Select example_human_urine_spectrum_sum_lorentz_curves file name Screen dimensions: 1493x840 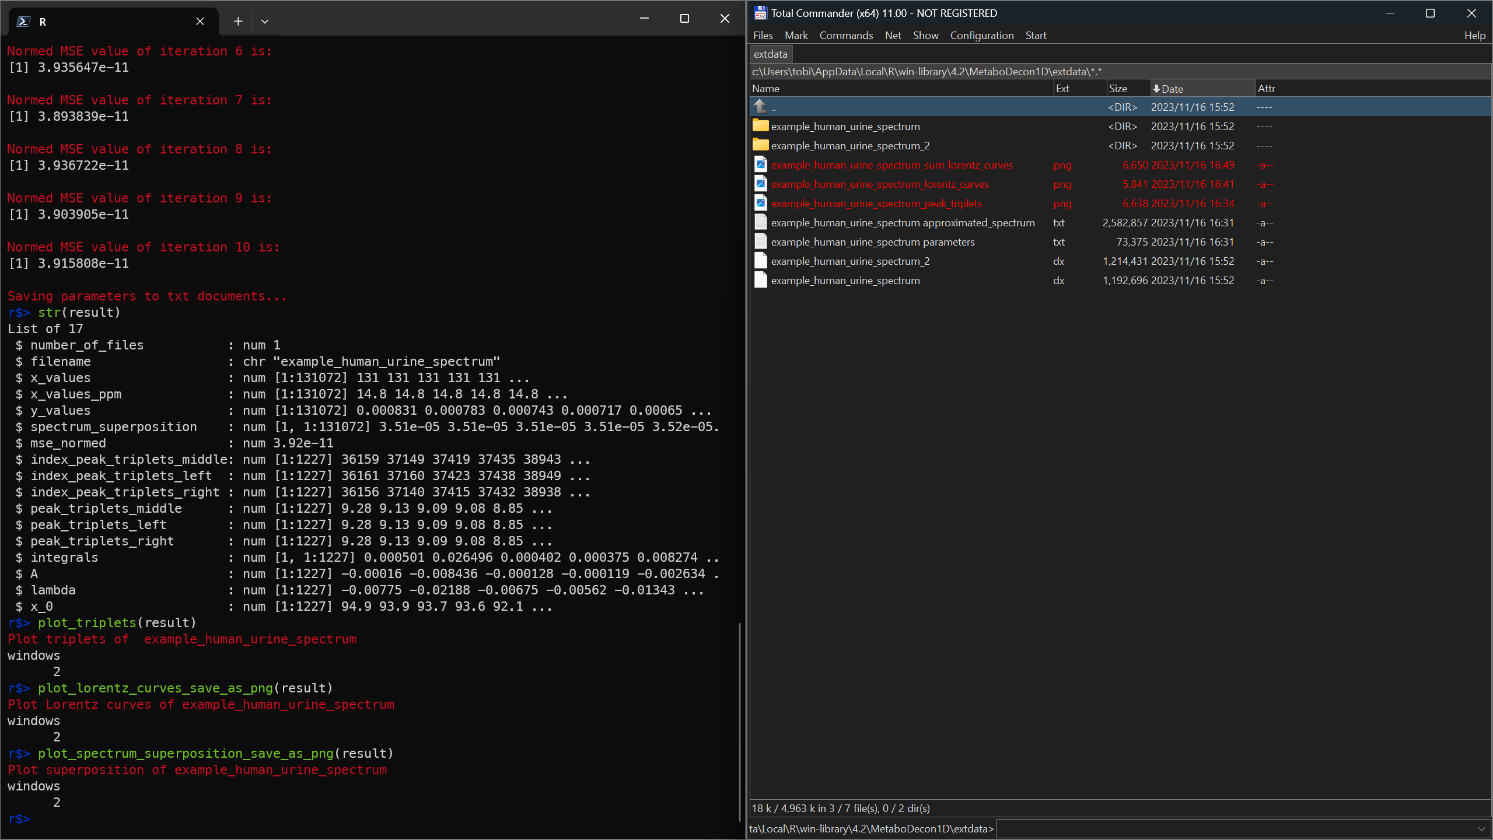pyautogui.click(x=891, y=165)
